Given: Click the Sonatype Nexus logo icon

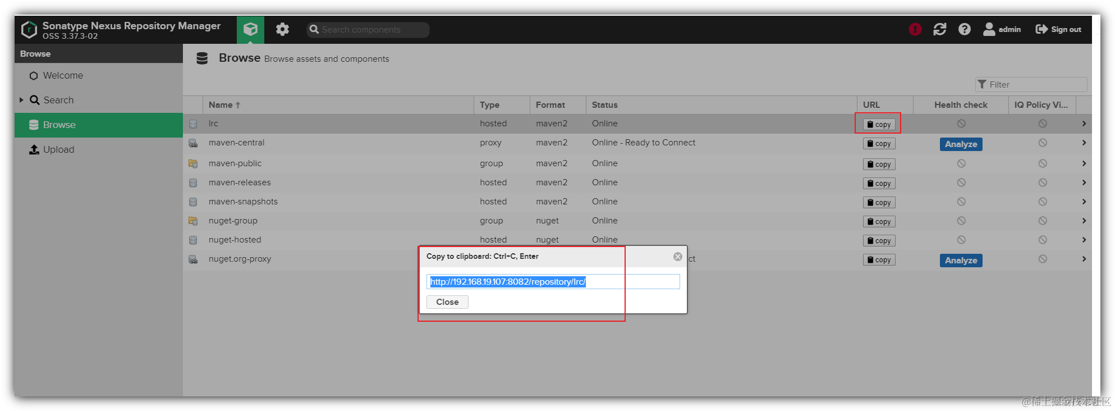Looking at the screenshot, I should [29, 29].
